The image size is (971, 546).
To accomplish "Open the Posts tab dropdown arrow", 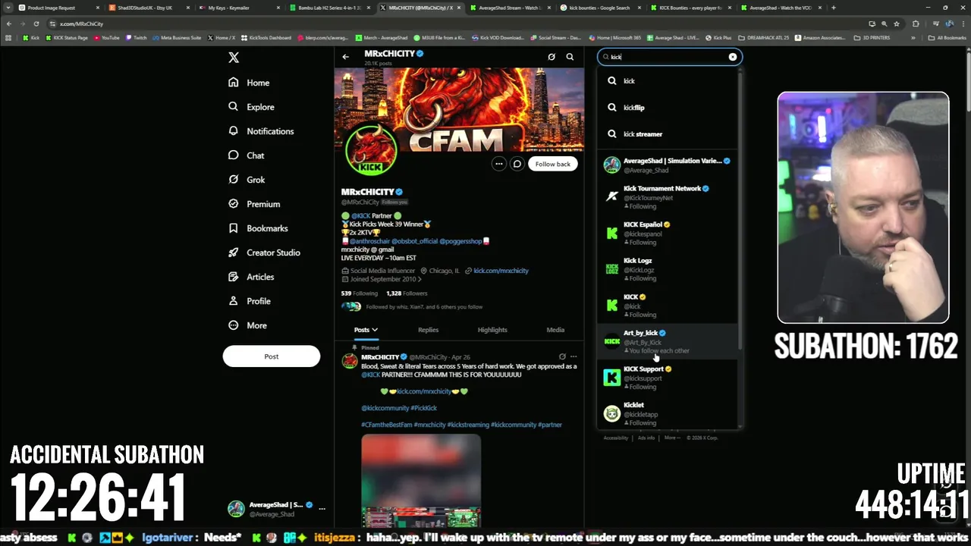I will 375,330.
